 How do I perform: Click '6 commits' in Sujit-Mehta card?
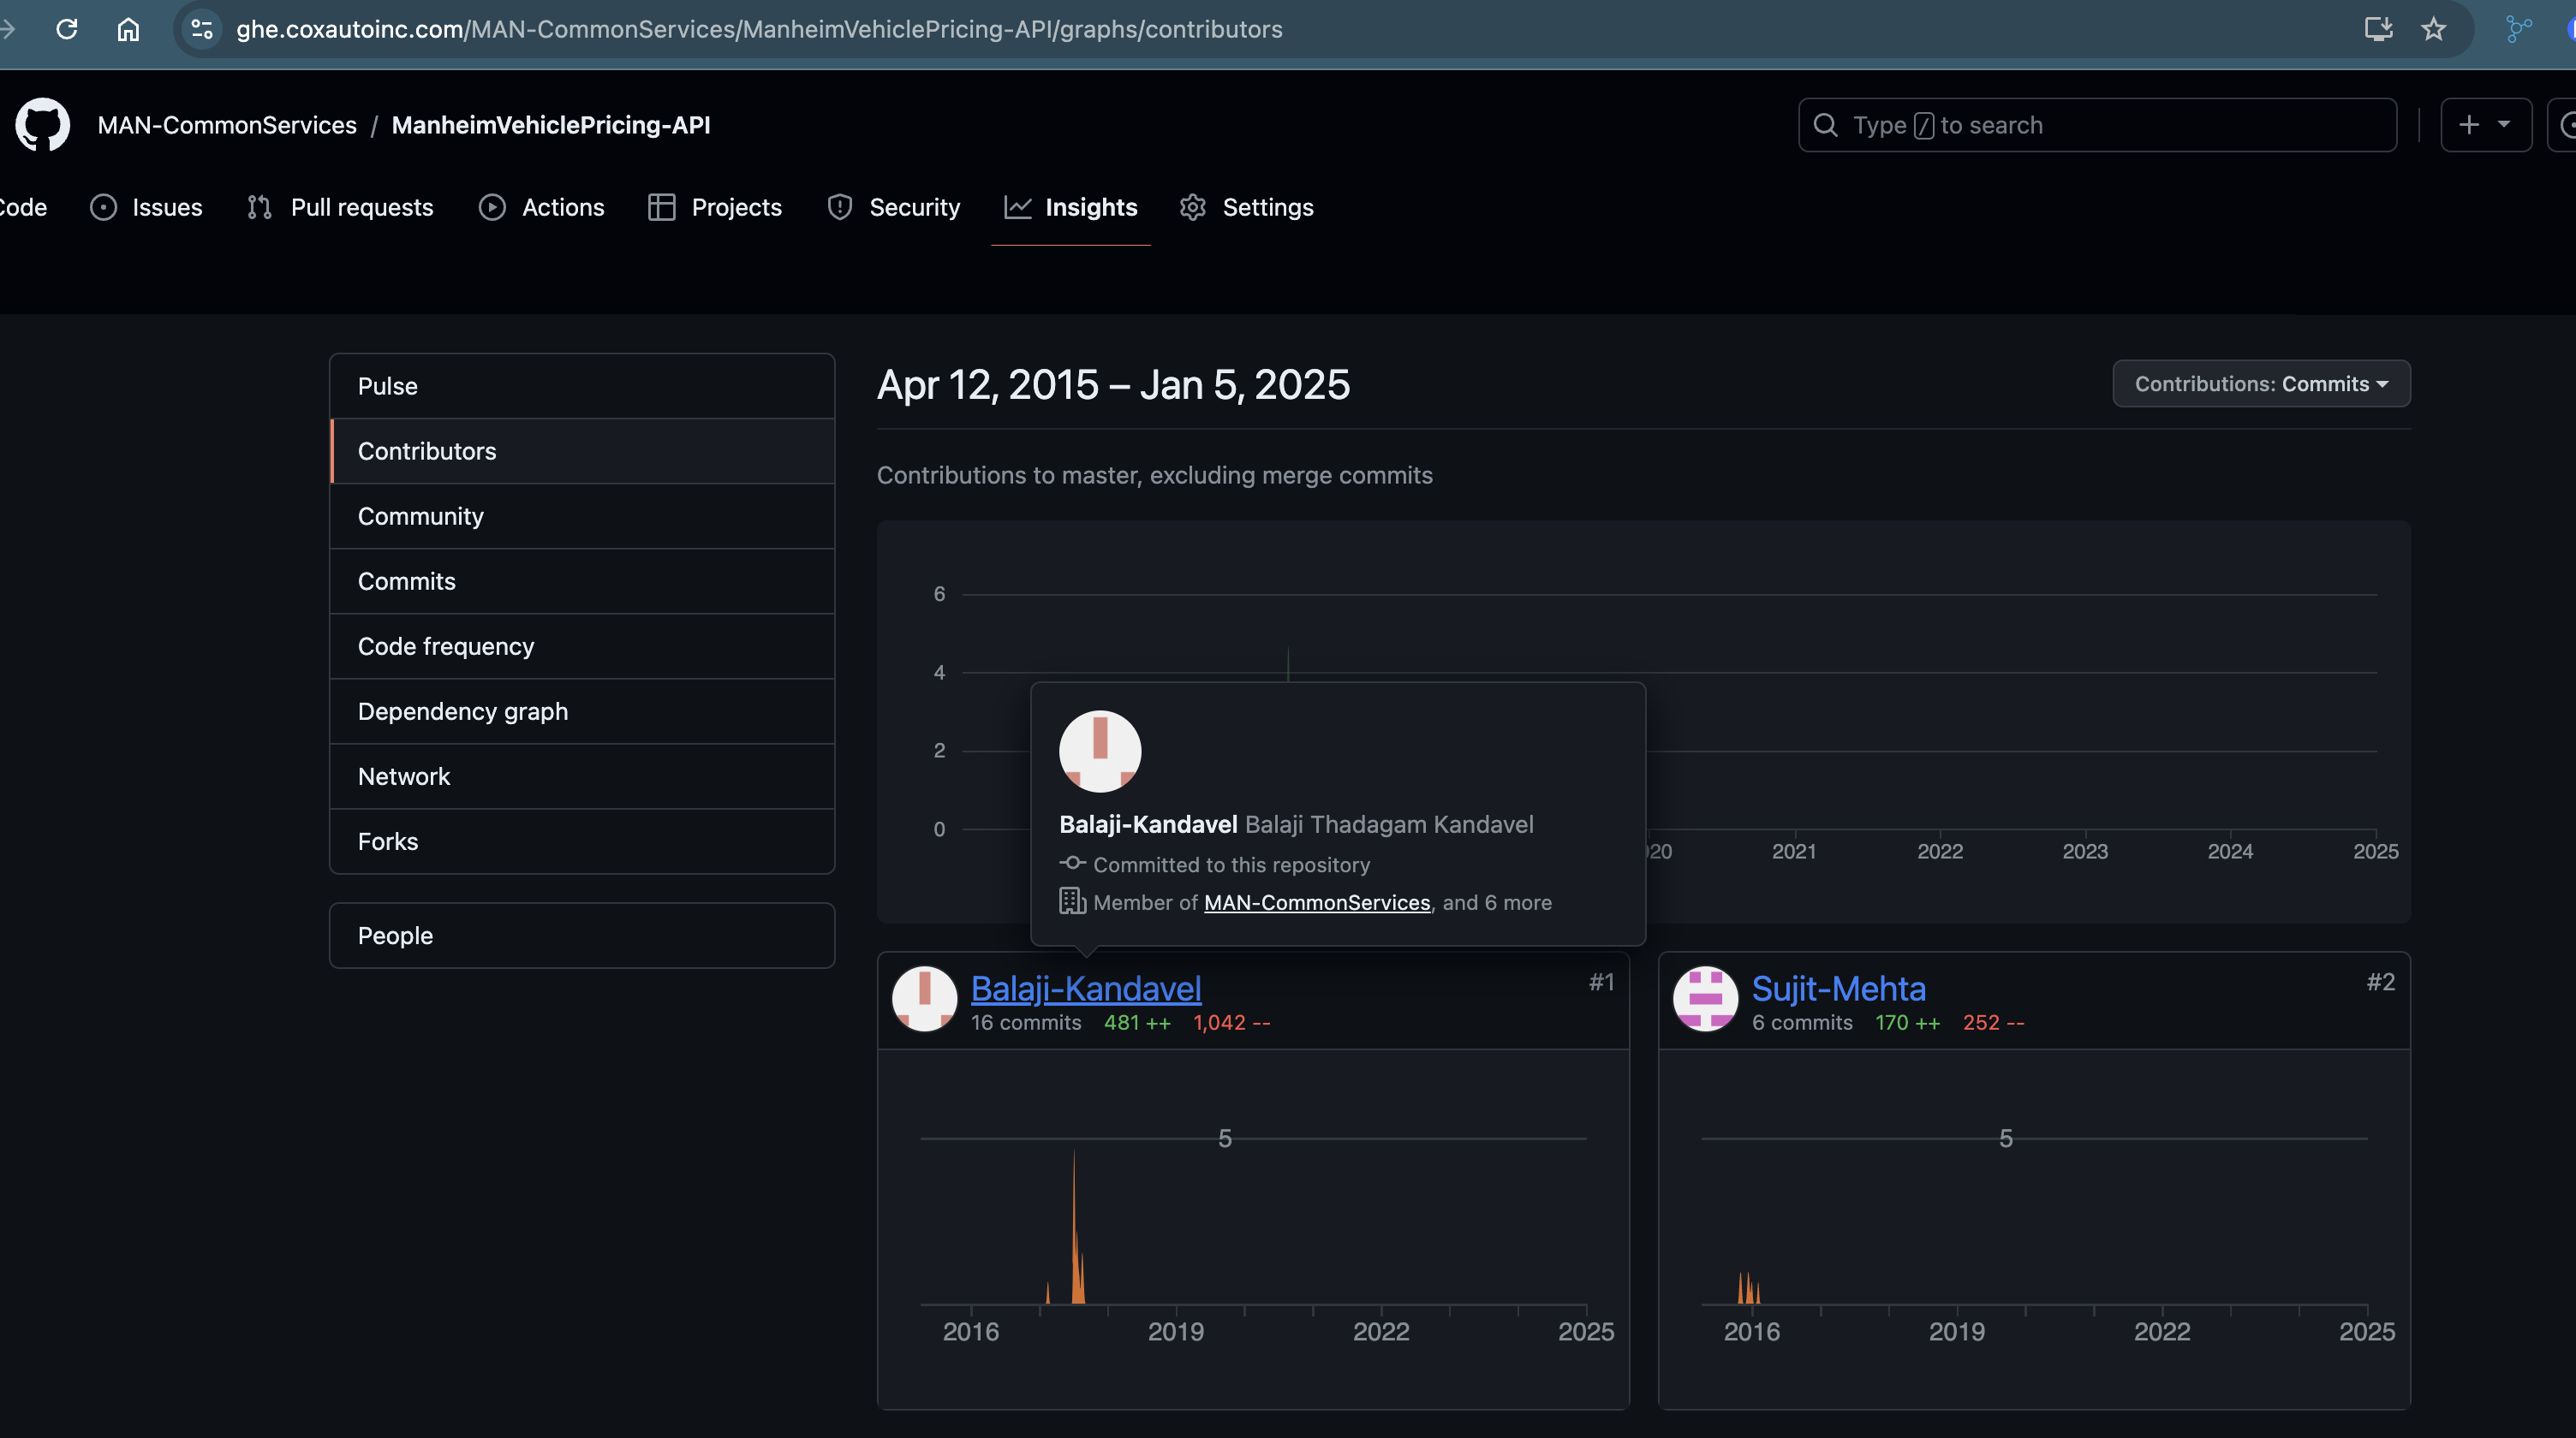tap(1802, 1022)
